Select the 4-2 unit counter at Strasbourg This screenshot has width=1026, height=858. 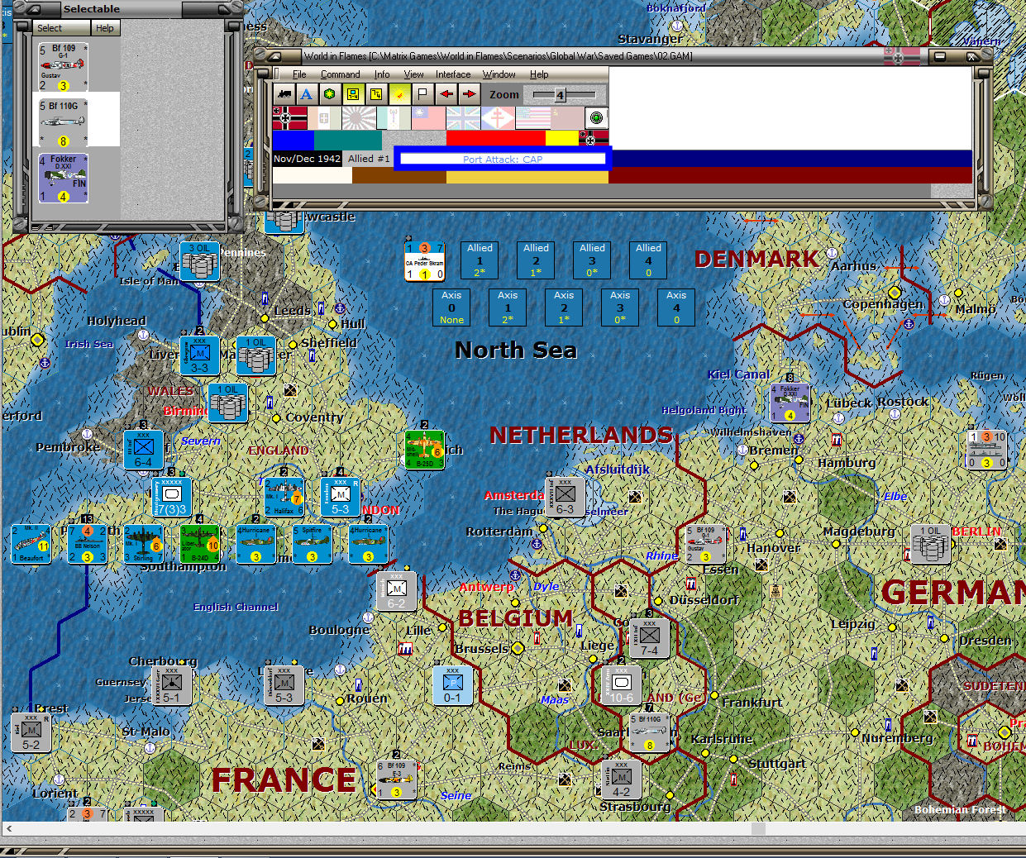(622, 779)
